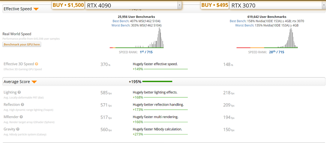Viewport: 326px width, 143px height.
Task: Open the help icon beside Reflection
Action: [23, 105]
